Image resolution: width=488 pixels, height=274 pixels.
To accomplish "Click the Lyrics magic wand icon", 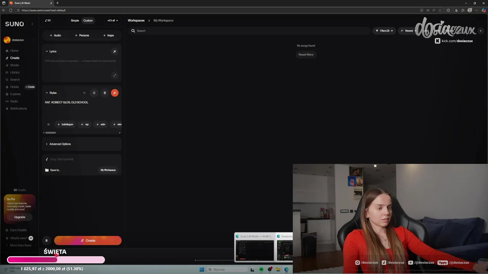I will 115,51.
